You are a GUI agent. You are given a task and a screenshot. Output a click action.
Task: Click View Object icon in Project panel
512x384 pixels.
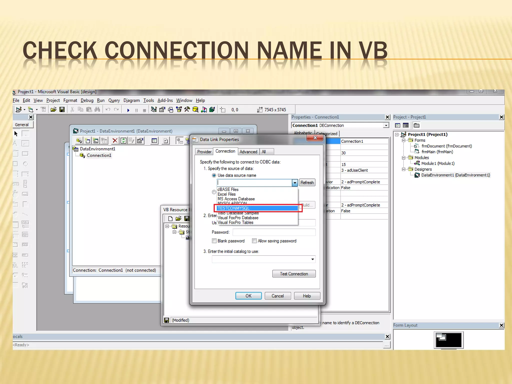(406, 125)
